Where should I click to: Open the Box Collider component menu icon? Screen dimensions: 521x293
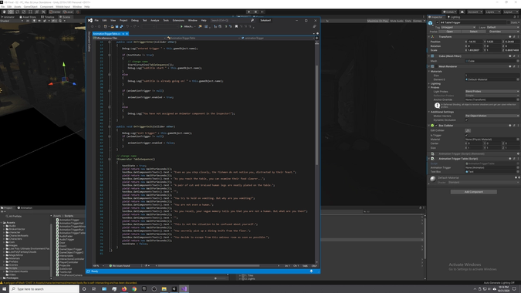[518, 126]
